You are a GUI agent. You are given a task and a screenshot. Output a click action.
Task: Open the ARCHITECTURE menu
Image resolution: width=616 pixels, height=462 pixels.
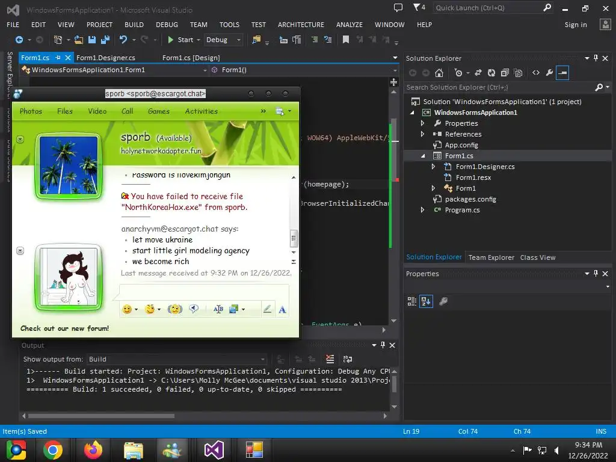(301, 25)
